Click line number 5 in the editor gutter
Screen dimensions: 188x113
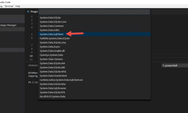tap(32, 35)
